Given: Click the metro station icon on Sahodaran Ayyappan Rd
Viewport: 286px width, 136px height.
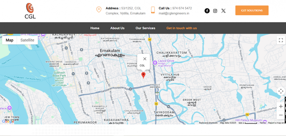Looking at the screenshot, I should 130,89.
